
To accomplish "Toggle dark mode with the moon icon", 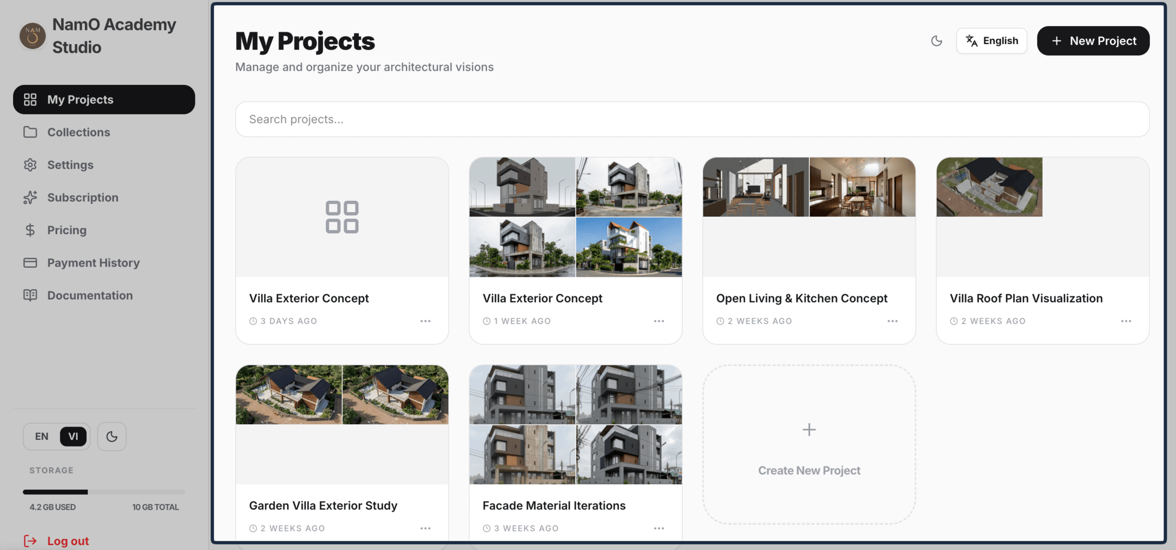I will [x=936, y=40].
